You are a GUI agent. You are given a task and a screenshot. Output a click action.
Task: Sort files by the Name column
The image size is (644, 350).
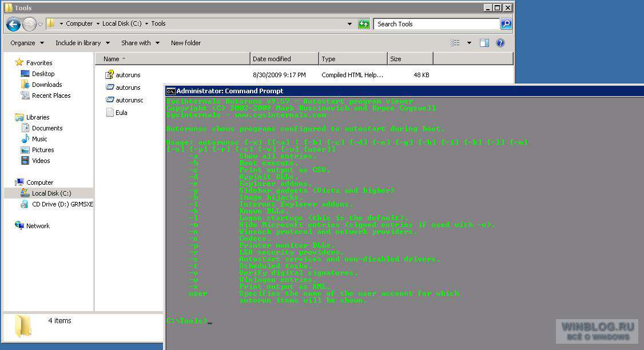pos(173,59)
